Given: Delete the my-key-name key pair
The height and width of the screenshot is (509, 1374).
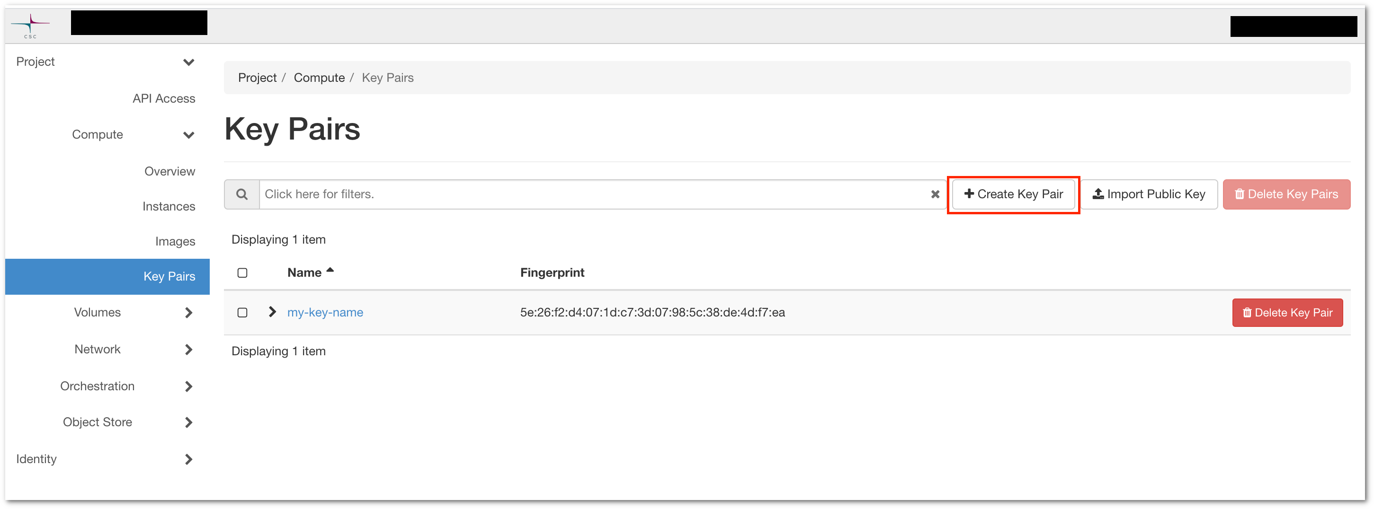Looking at the screenshot, I should [1287, 313].
